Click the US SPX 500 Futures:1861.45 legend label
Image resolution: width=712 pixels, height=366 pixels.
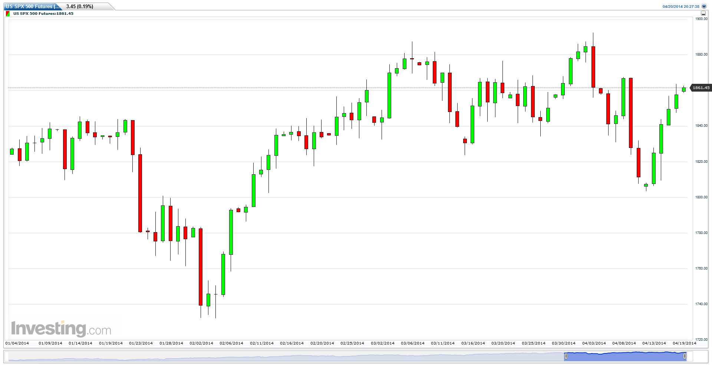point(43,14)
